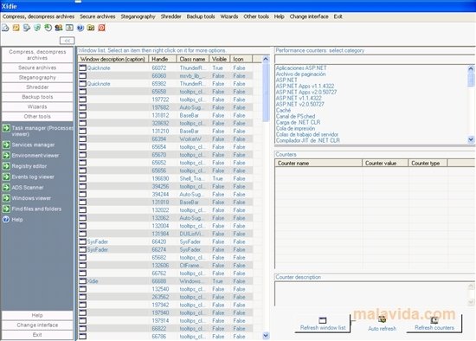Select category Canal de PSched
The width and height of the screenshot is (476, 341).
pyautogui.click(x=295, y=116)
